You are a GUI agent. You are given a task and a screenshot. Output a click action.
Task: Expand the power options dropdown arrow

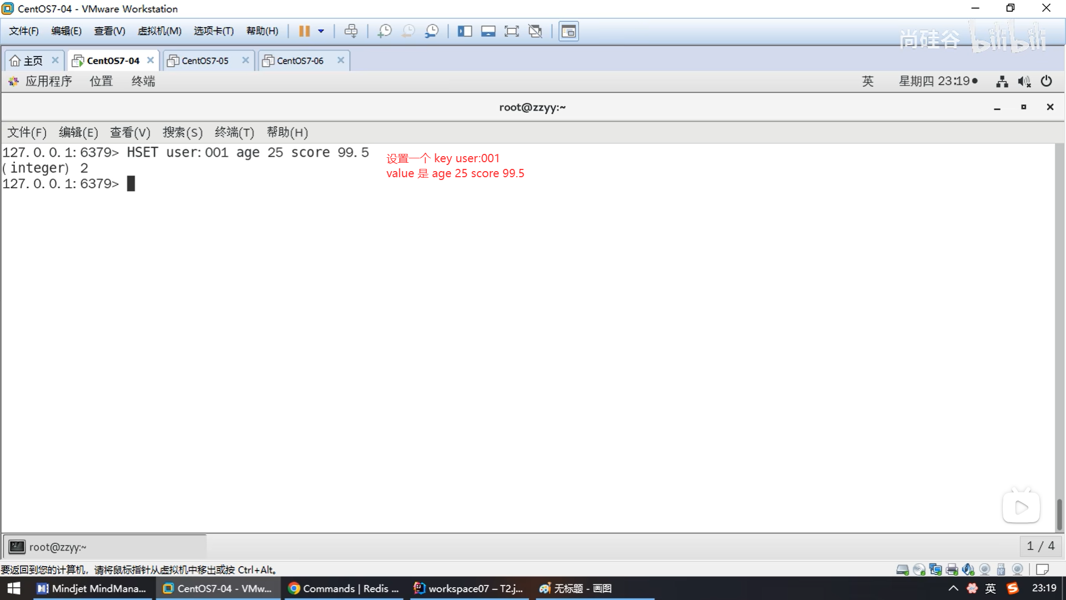click(x=321, y=31)
